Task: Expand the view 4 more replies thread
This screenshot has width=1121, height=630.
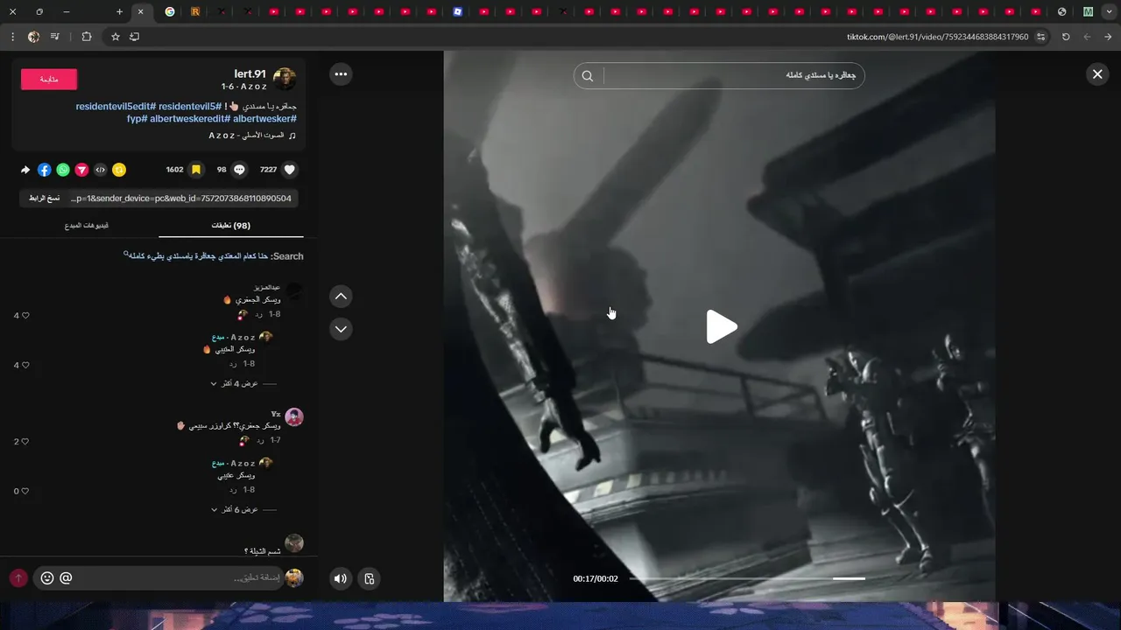Action: [234, 384]
